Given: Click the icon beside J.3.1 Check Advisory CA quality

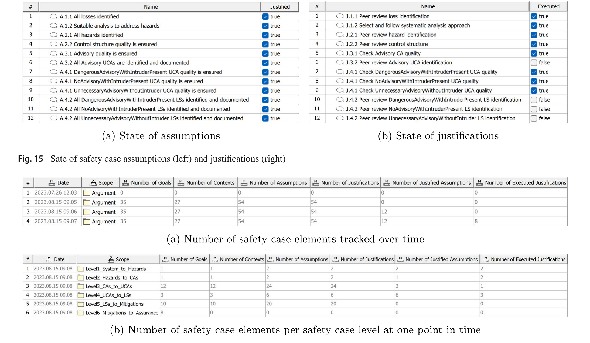Looking at the screenshot, I should (x=340, y=53).
